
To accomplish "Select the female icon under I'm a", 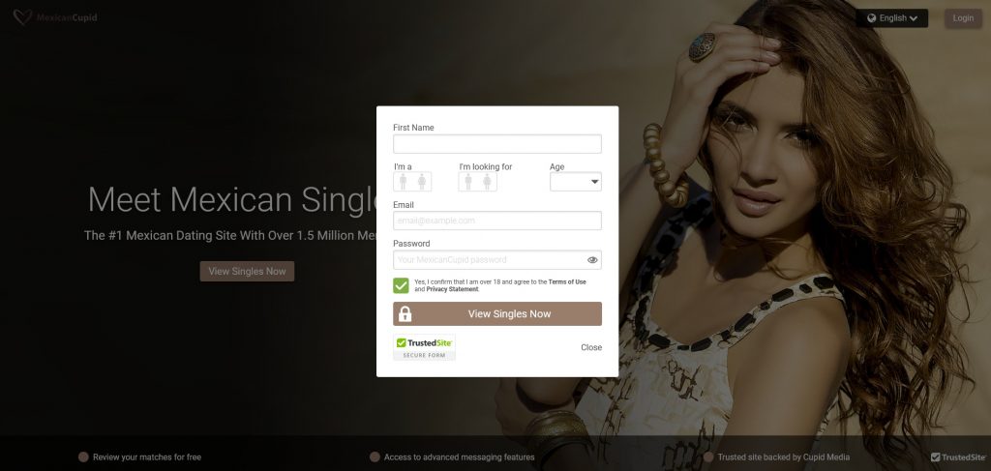I will [x=422, y=182].
